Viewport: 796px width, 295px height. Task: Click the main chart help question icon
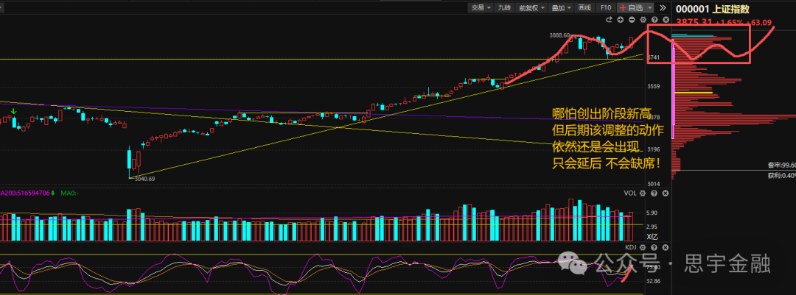click(x=653, y=19)
